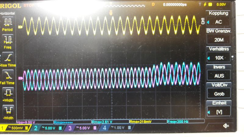Select the -Width measurement icon
This screenshot has height=137, width=244.
point(8,110)
